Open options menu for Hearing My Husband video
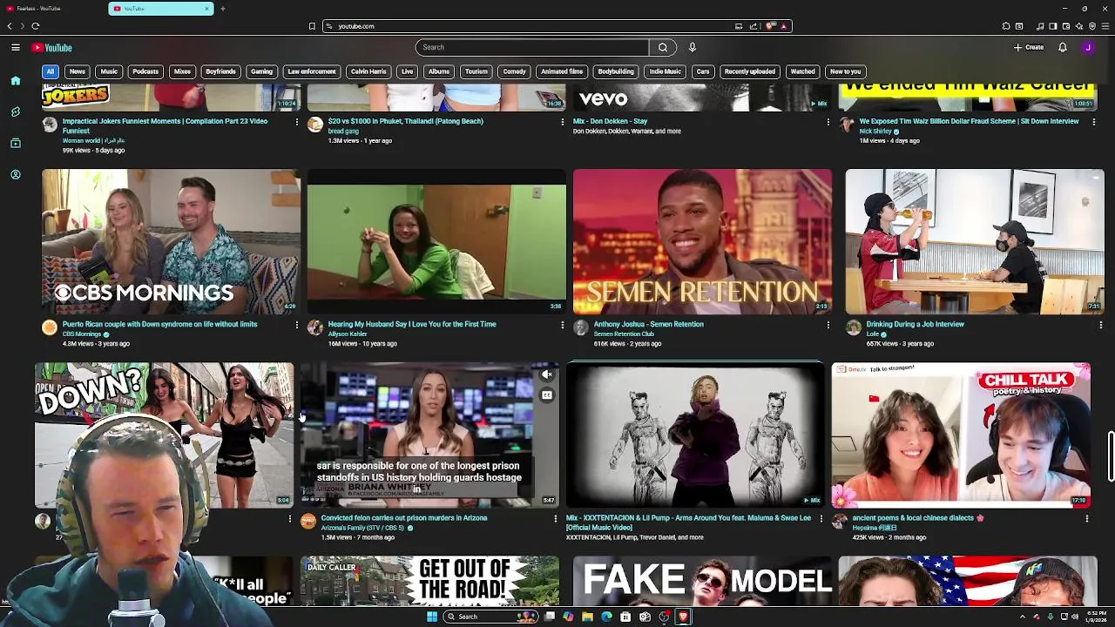 click(x=562, y=325)
